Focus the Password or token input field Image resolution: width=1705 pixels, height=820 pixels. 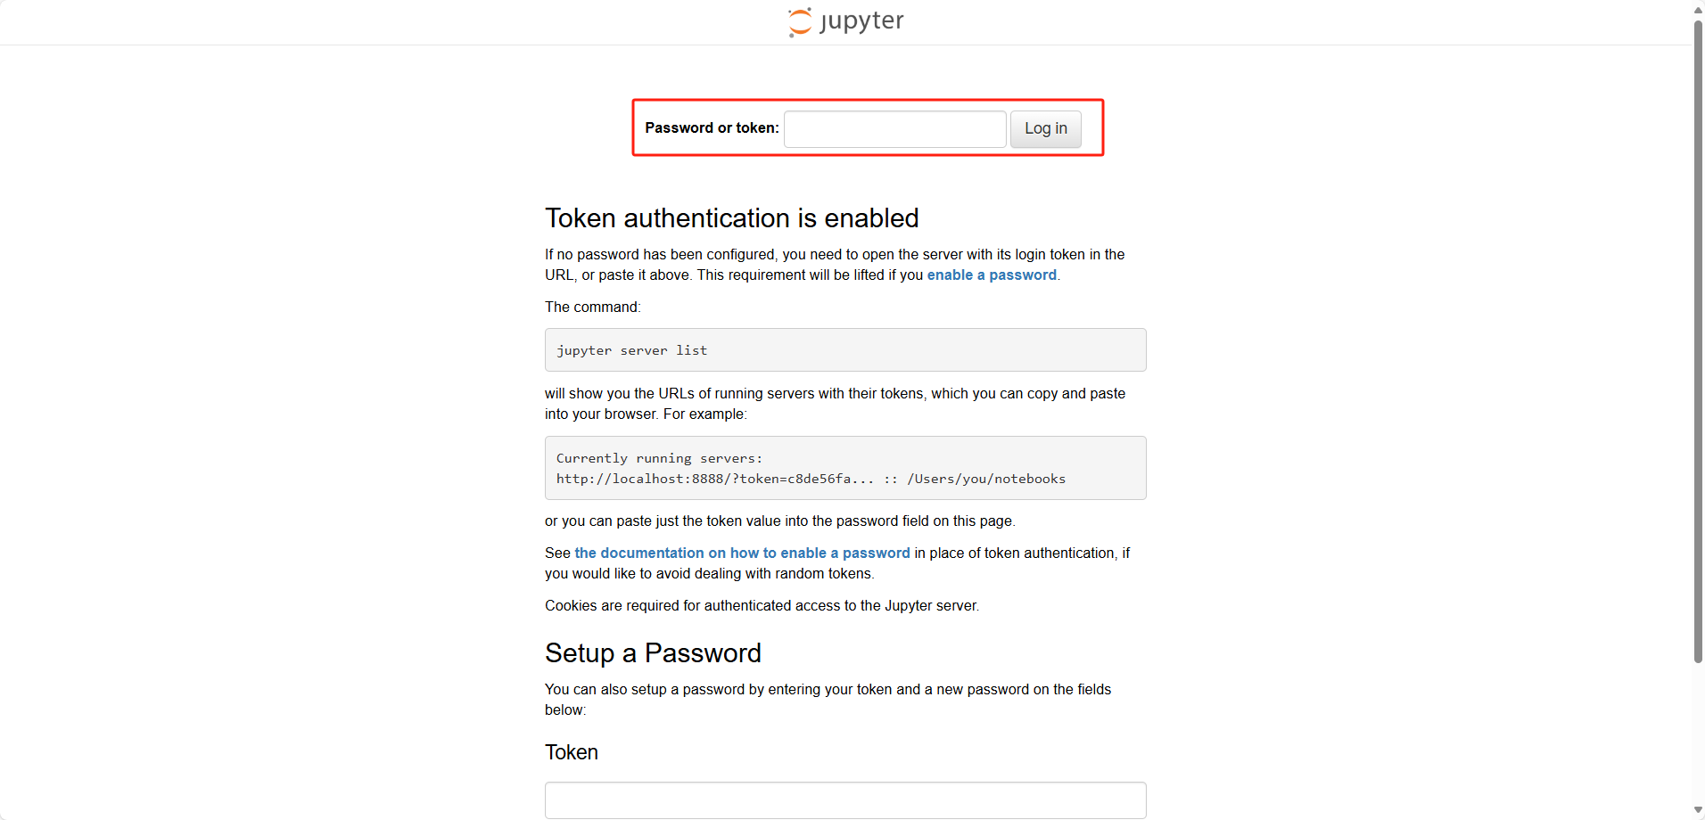tap(894, 129)
